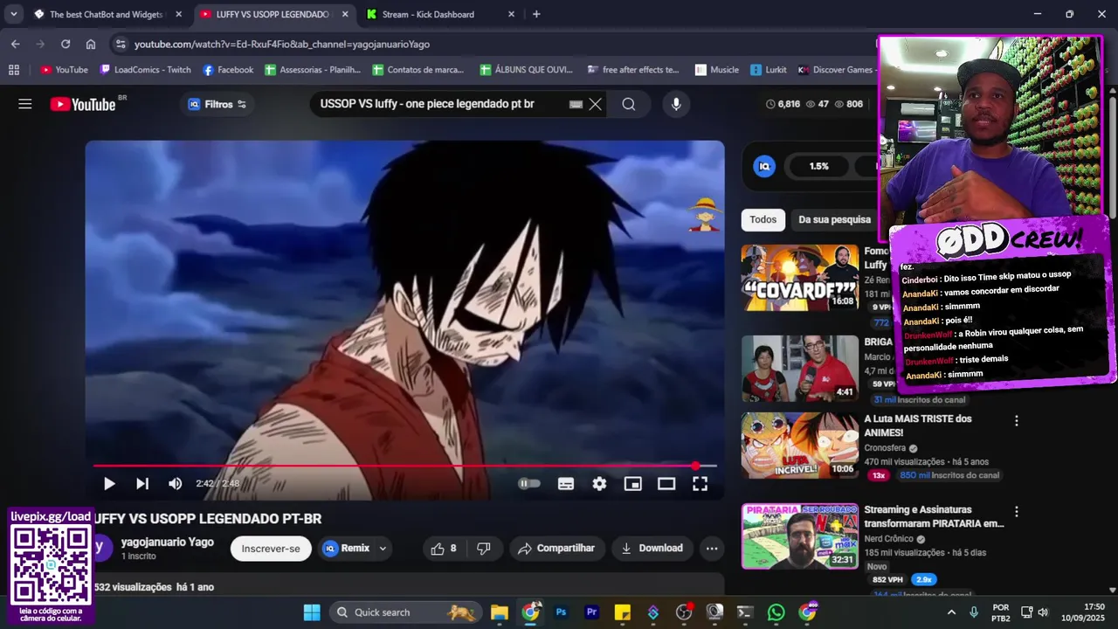This screenshot has width=1118, height=629.
Task: Toggle subtitles/closed captions
Action: 566,483
